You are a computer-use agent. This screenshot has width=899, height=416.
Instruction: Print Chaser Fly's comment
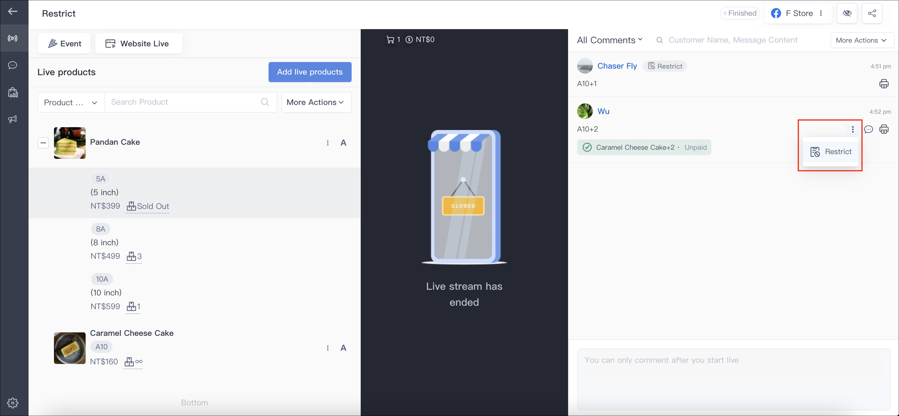[884, 84]
